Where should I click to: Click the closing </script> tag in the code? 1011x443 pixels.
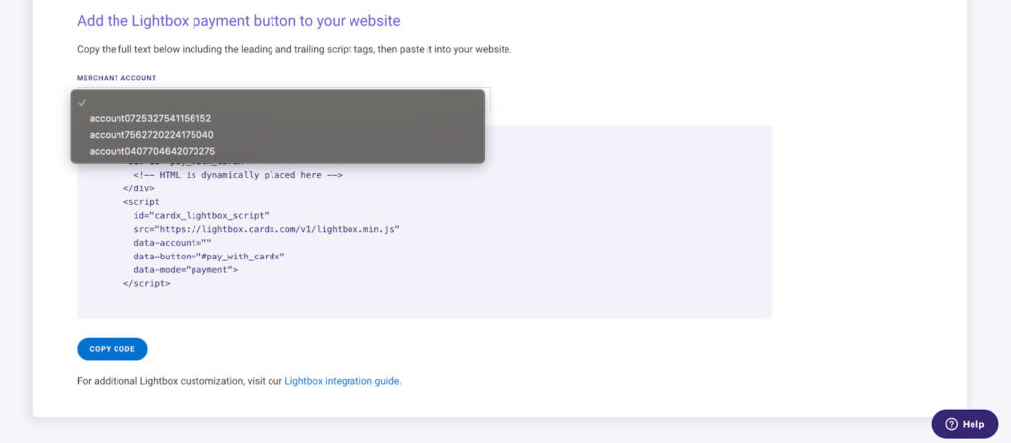click(x=146, y=283)
